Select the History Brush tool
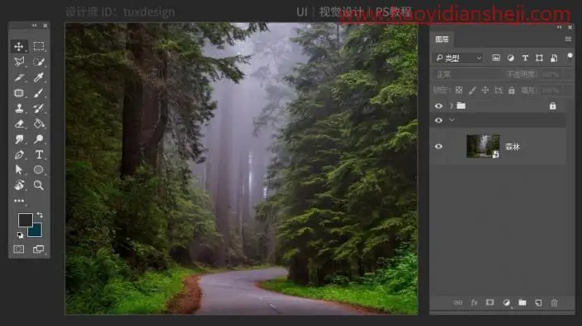This screenshot has height=326, width=582. pyautogui.click(x=39, y=108)
